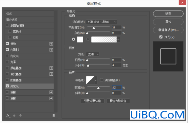Toggle the 预览(V) checkbox
The image size is (188, 123).
tap(161, 37)
